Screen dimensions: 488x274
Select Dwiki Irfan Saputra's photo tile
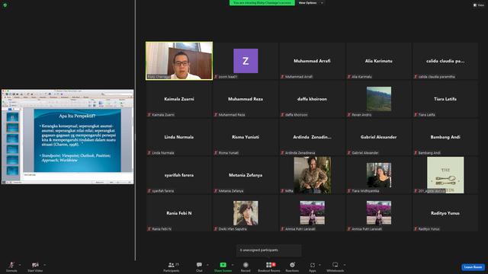pos(246,213)
